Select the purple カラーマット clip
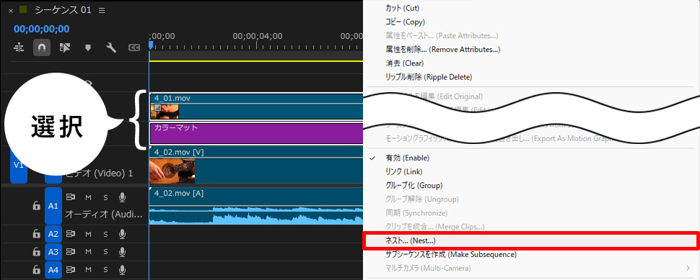This screenshot has width=700, height=280. (256, 133)
